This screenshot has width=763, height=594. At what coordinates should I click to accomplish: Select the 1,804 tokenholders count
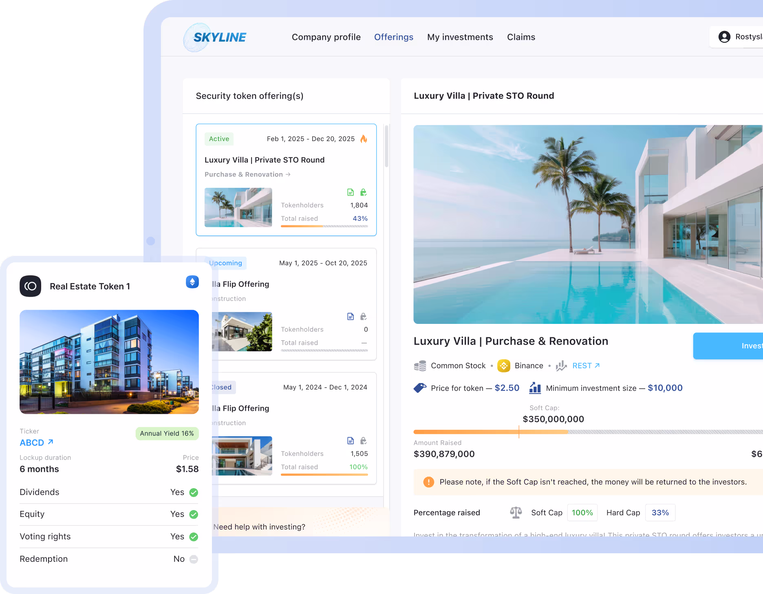(359, 205)
